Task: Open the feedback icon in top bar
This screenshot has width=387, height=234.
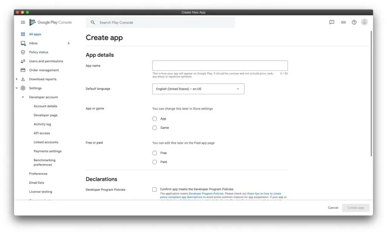Action: (x=332, y=22)
